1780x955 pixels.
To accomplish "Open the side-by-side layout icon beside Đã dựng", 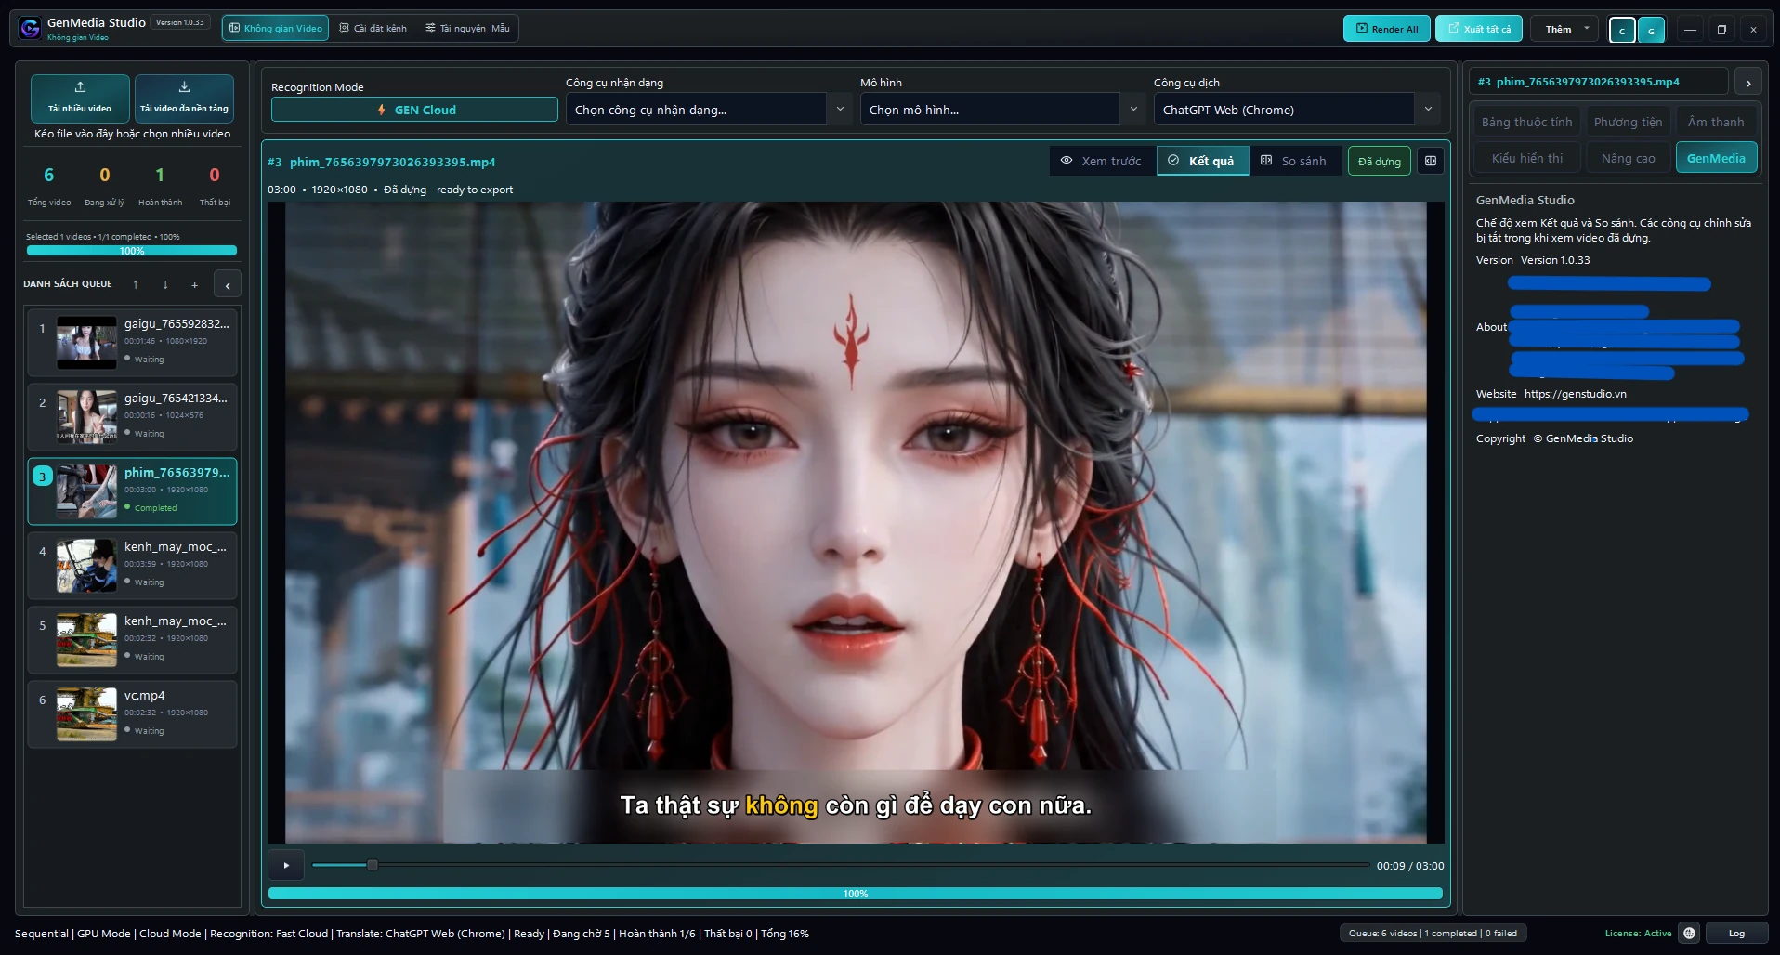I will click(x=1431, y=161).
